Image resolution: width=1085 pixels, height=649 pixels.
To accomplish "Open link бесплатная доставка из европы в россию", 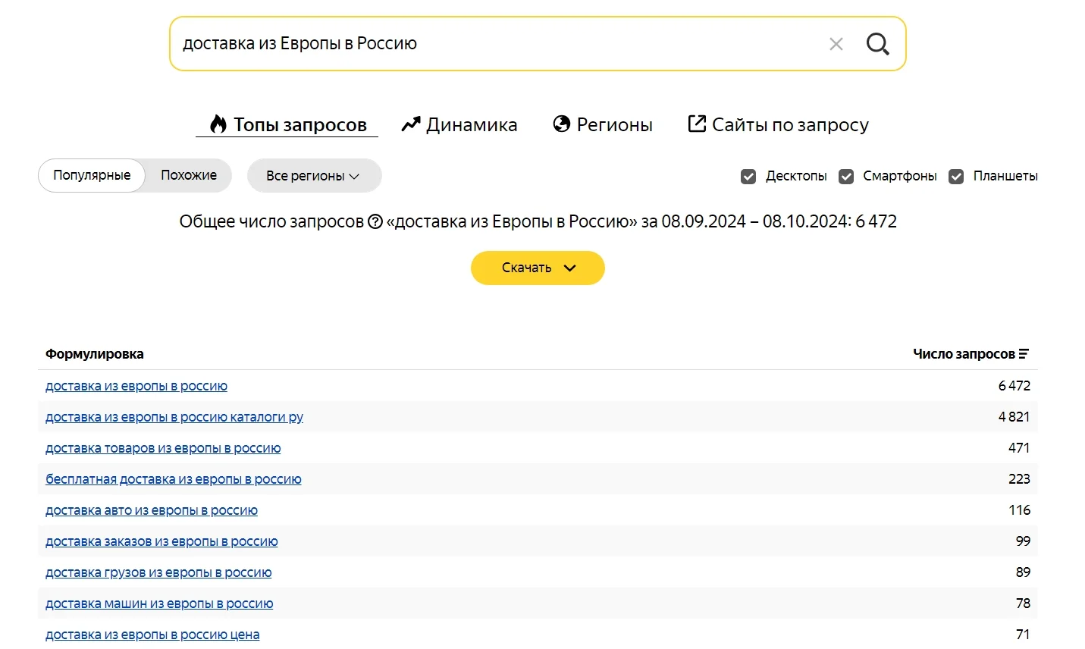I will pos(174,479).
